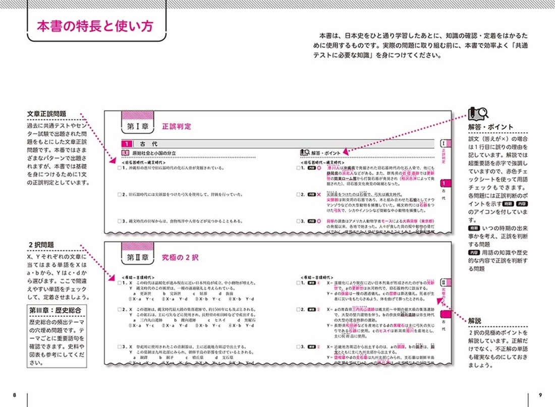The width and height of the screenshot is (555, 407).
Task: Click the 本書の特長と使い方 page title
Action: pos(95,26)
